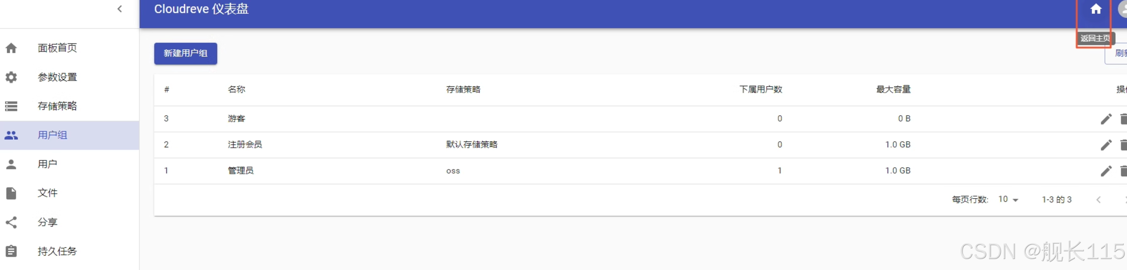Viewport: 1127px width, 270px height.
Task: Click the Cloudreve 仪表盘 title
Action: 201,9
